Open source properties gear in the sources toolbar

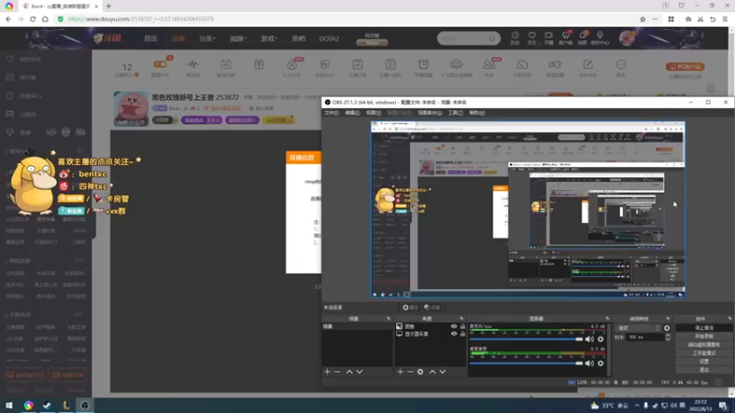pyautogui.click(x=421, y=372)
